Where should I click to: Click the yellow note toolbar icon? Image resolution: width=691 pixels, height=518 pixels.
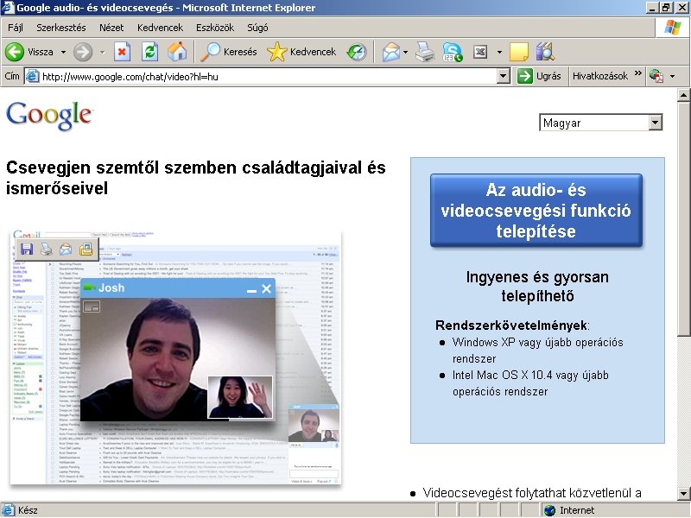[x=519, y=52]
